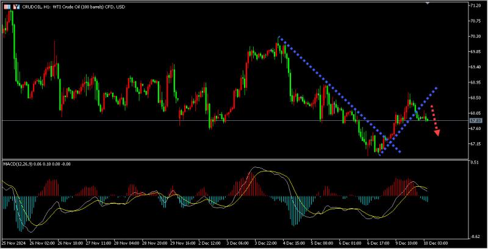This screenshot has width=488, height=249.
Task: Click the 26 Nov 02:00 time label
Action: 42,243
